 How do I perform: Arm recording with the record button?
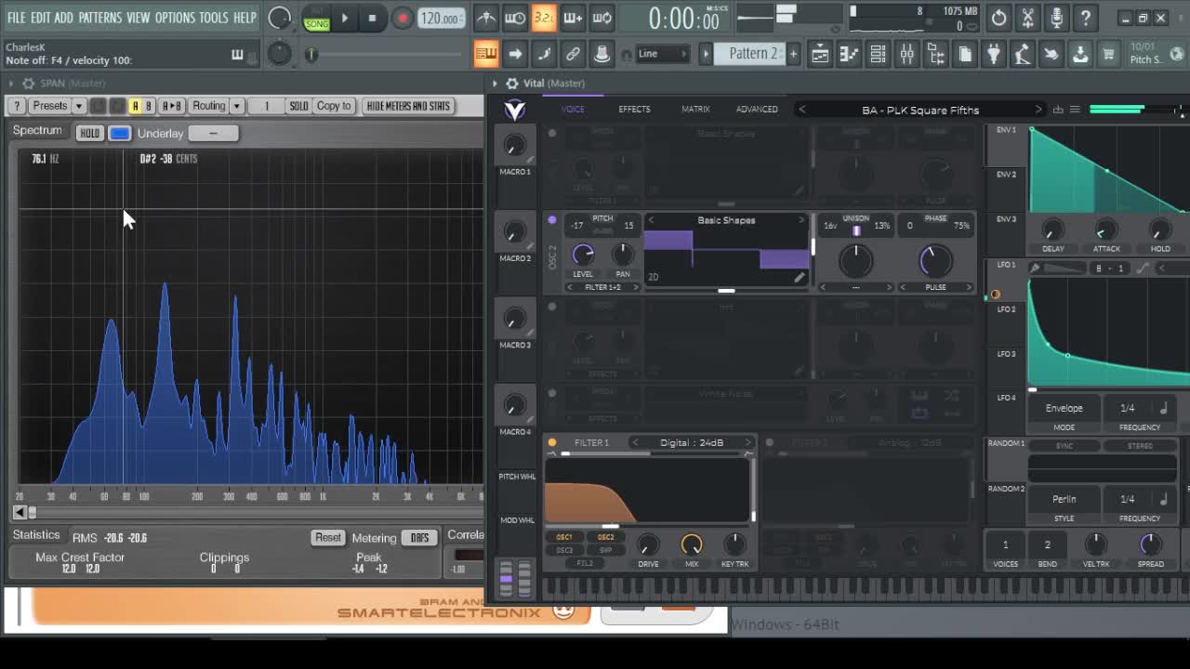(x=403, y=18)
